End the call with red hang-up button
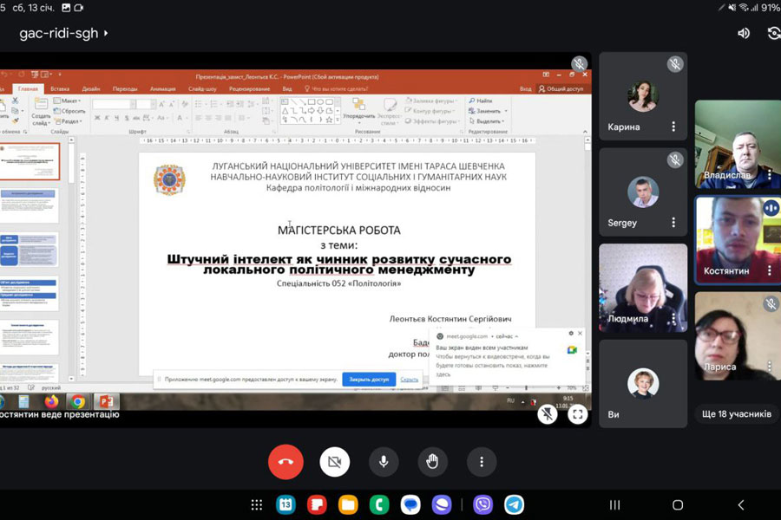The image size is (781, 520). [x=285, y=462]
